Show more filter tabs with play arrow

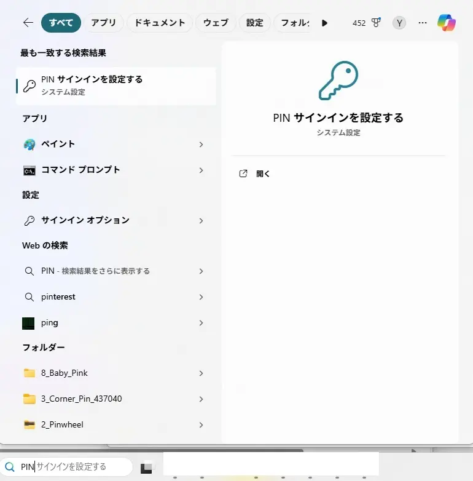coord(325,23)
